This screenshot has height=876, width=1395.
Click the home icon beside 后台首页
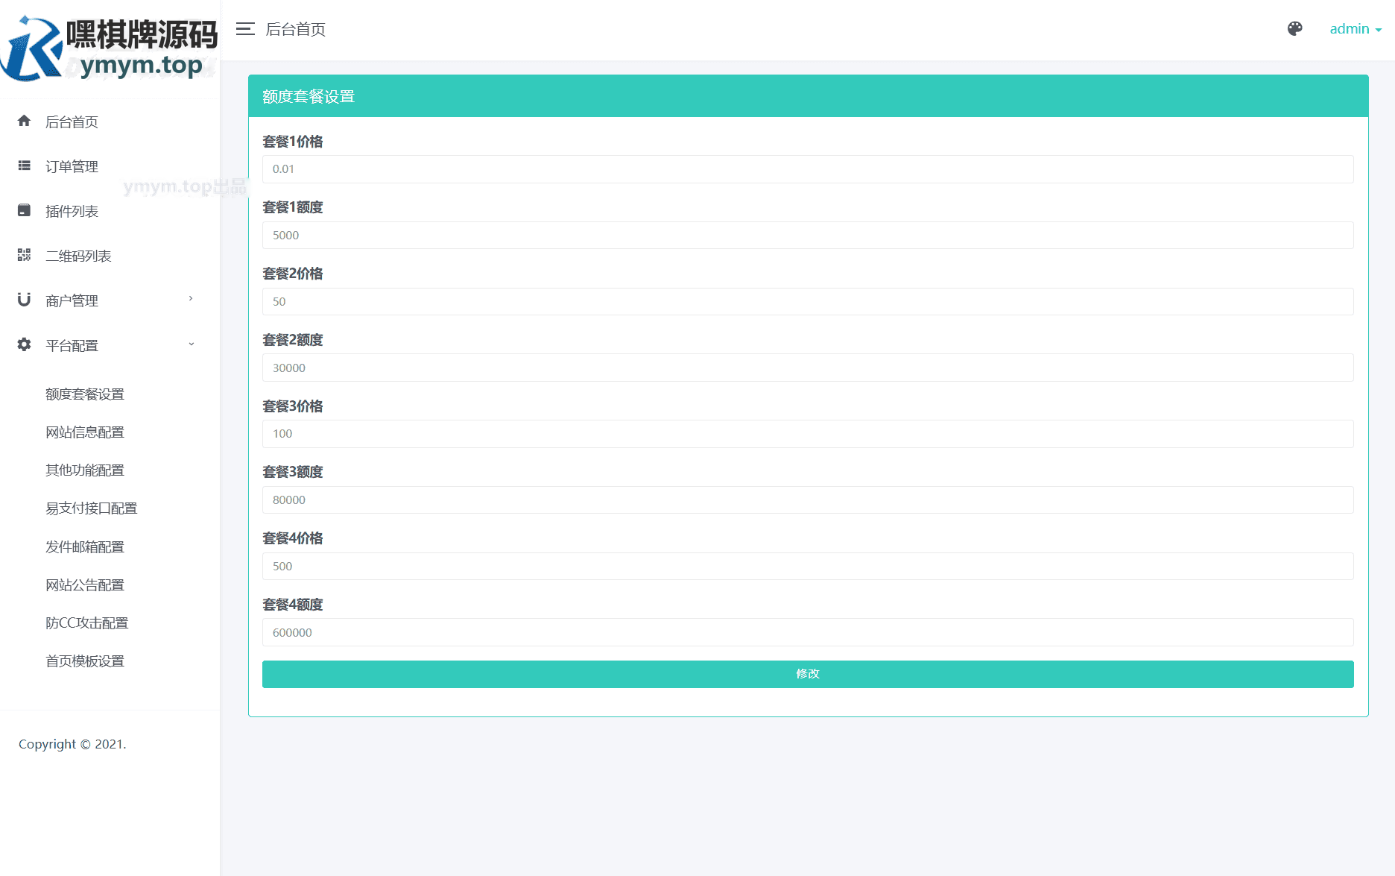pyautogui.click(x=25, y=121)
